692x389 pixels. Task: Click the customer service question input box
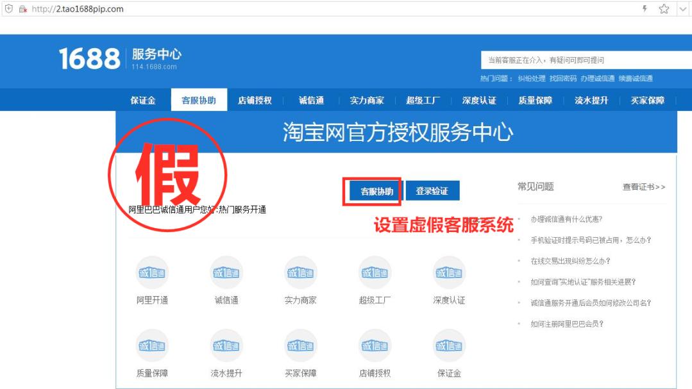click(x=577, y=60)
